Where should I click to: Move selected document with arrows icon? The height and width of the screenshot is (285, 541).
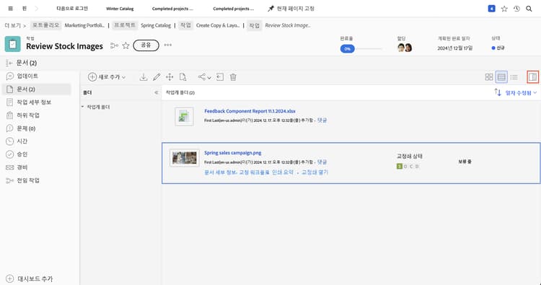(170, 77)
